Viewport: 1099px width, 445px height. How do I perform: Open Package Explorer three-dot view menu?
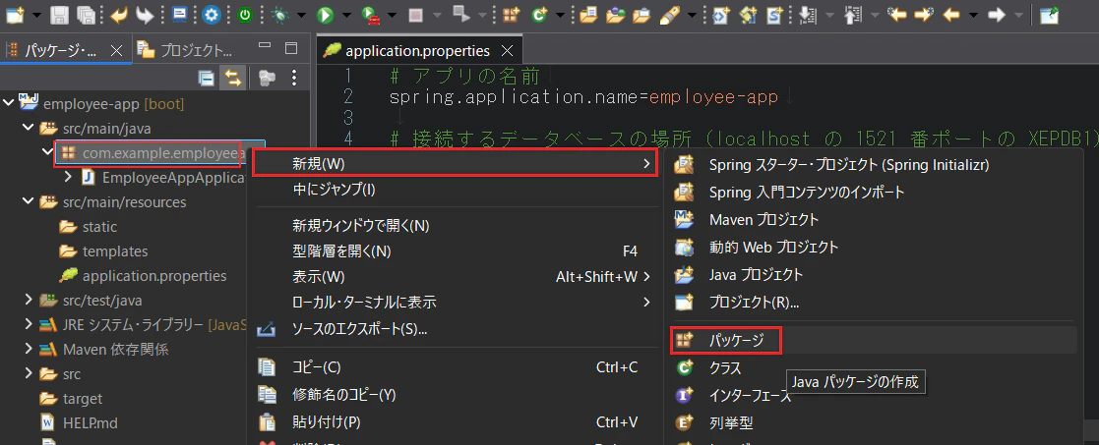(x=294, y=78)
